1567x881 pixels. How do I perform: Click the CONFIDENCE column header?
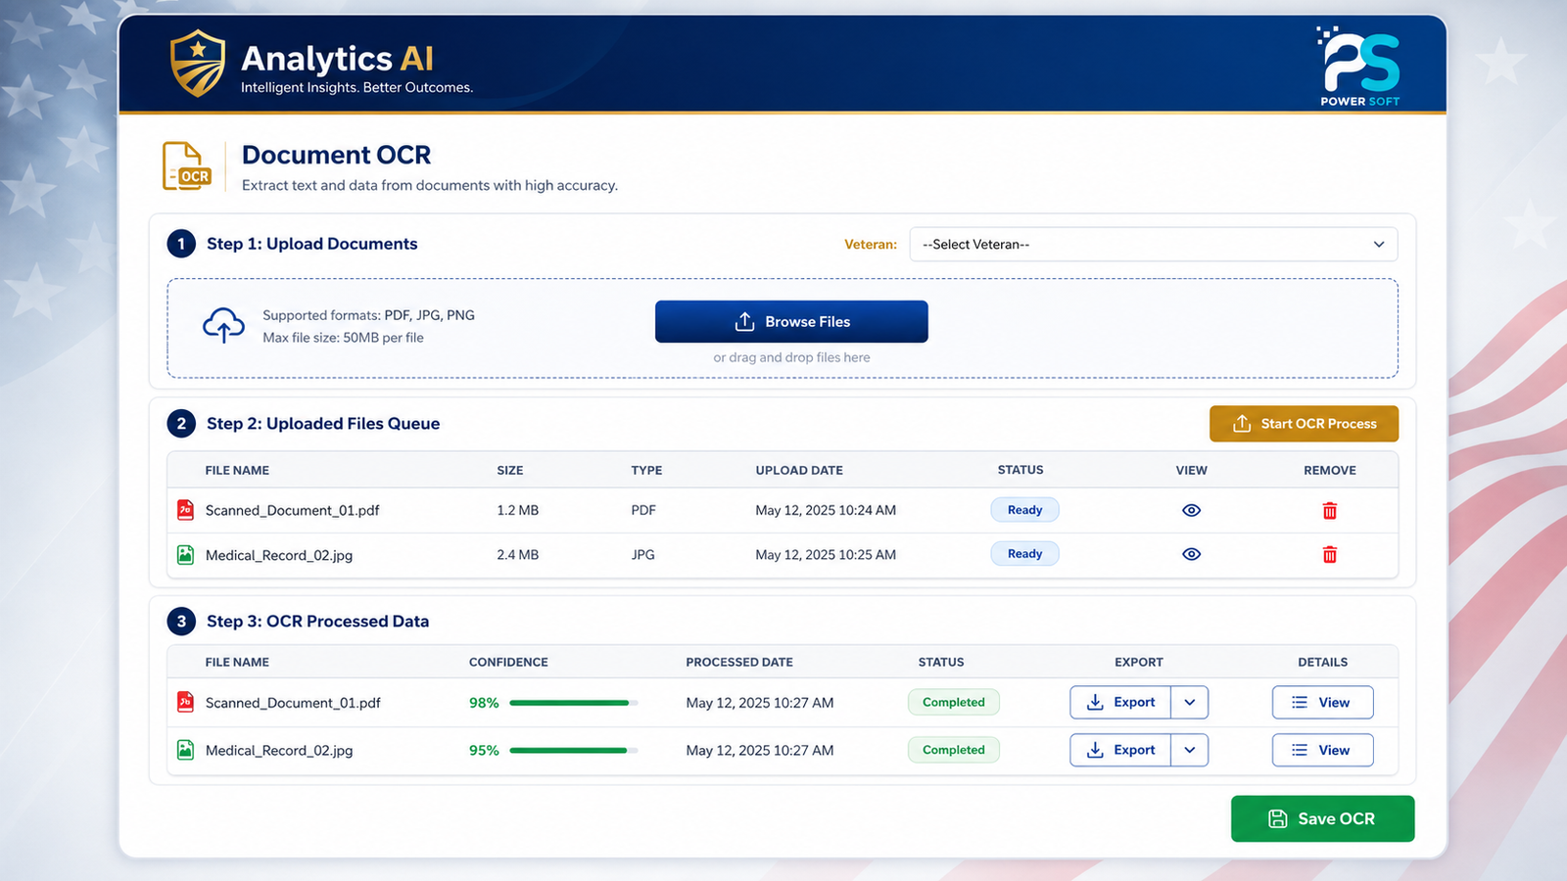(508, 662)
